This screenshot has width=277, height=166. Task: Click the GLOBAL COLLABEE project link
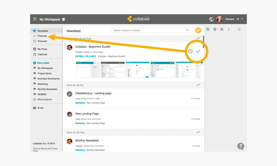86,56
